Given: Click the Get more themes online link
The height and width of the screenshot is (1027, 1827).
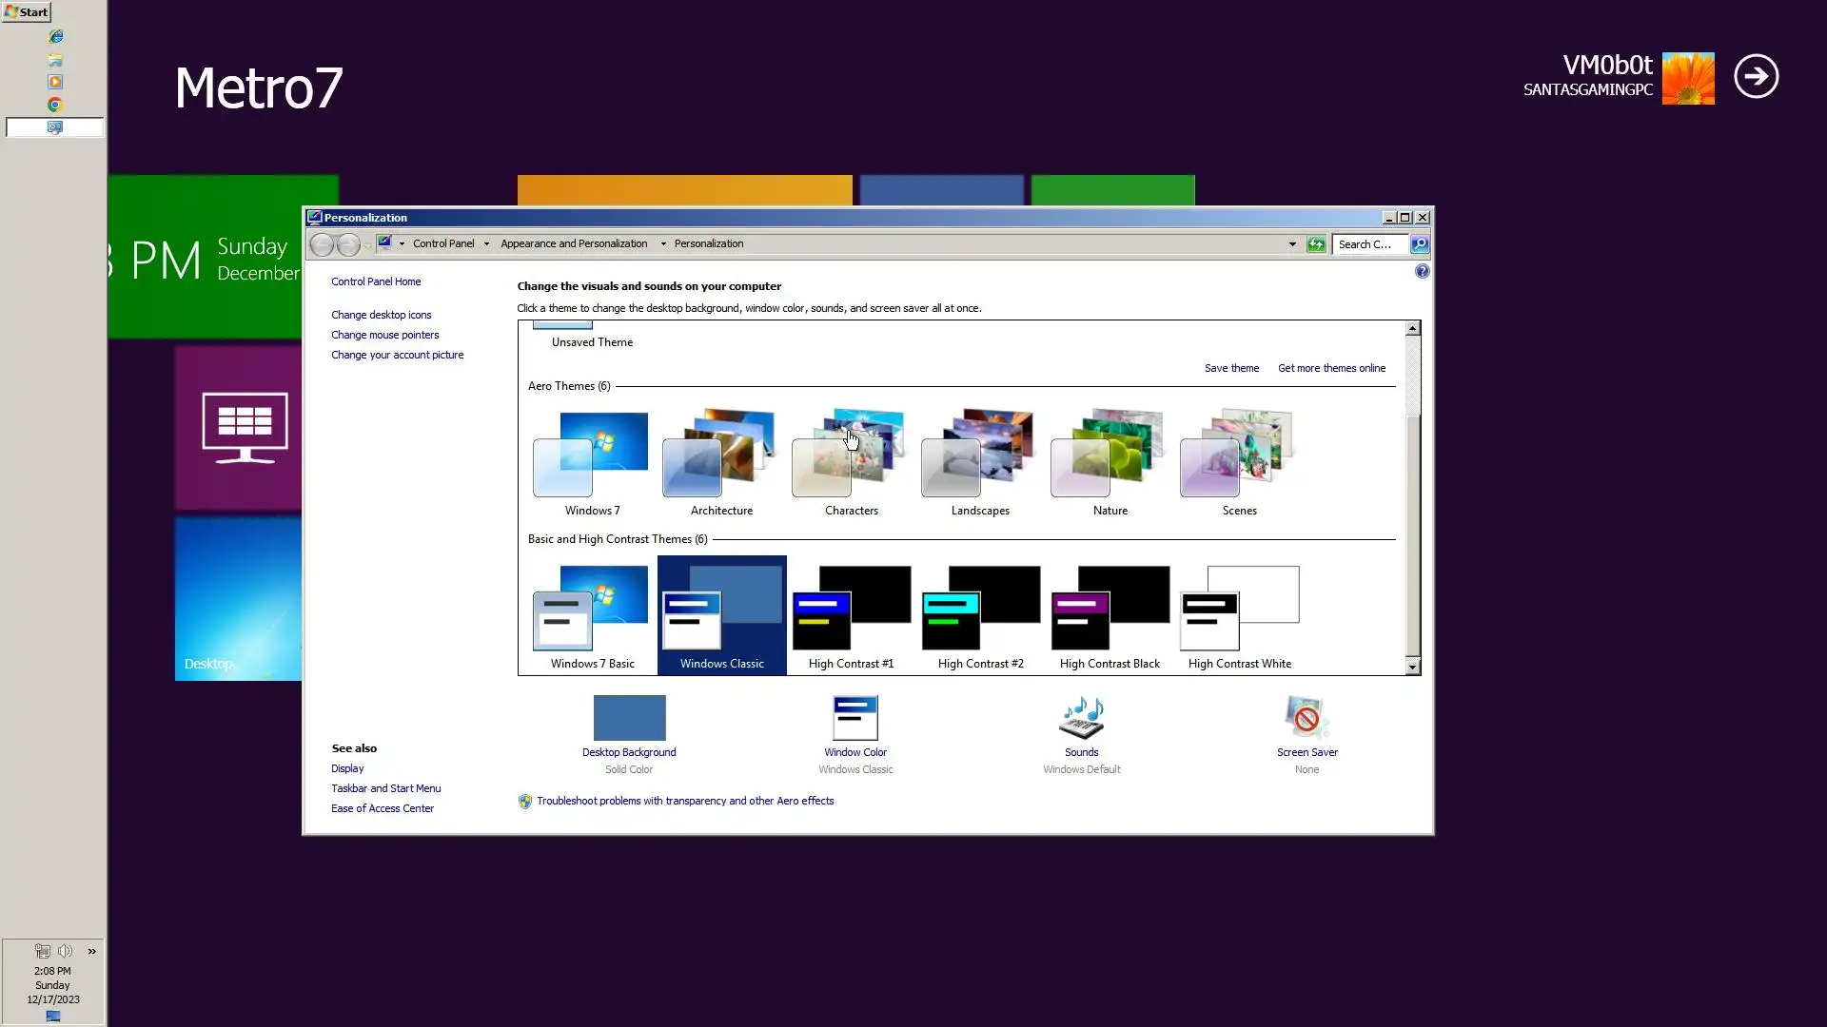Looking at the screenshot, I should 1331,368.
